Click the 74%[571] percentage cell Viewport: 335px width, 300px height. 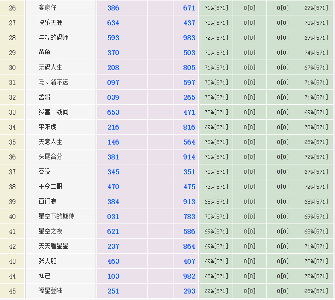316,53
